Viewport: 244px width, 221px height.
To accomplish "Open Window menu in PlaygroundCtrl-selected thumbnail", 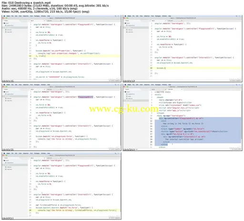I will (x=43, y=84).
